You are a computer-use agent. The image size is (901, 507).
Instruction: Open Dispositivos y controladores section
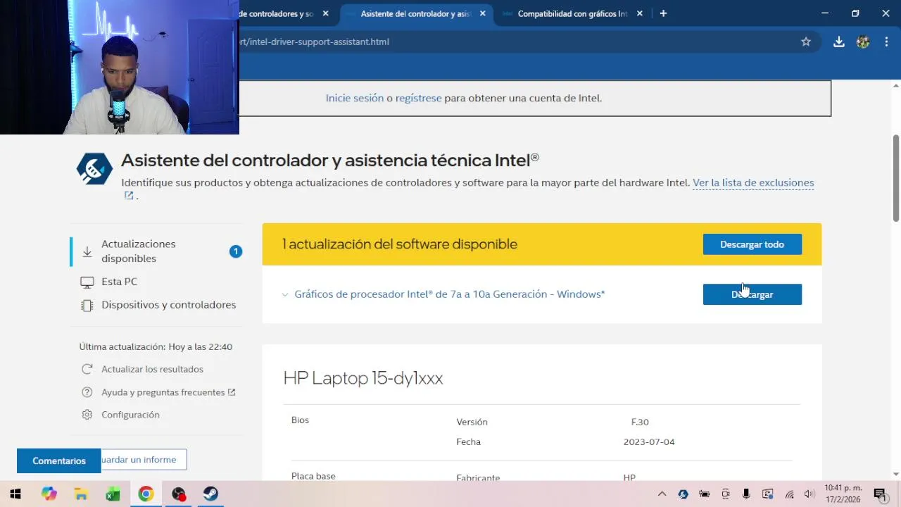[x=169, y=305]
